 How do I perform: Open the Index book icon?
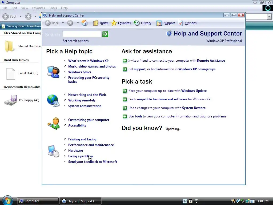[x=95, y=23]
